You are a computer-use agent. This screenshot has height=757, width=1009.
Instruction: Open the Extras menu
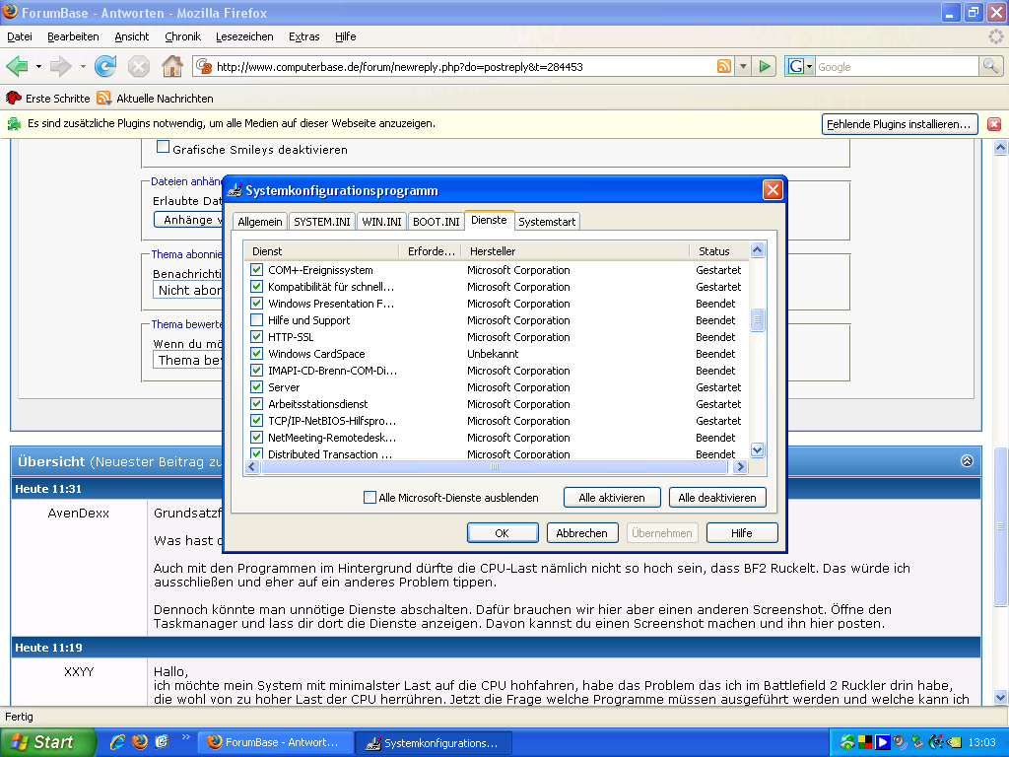click(x=303, y=36)
